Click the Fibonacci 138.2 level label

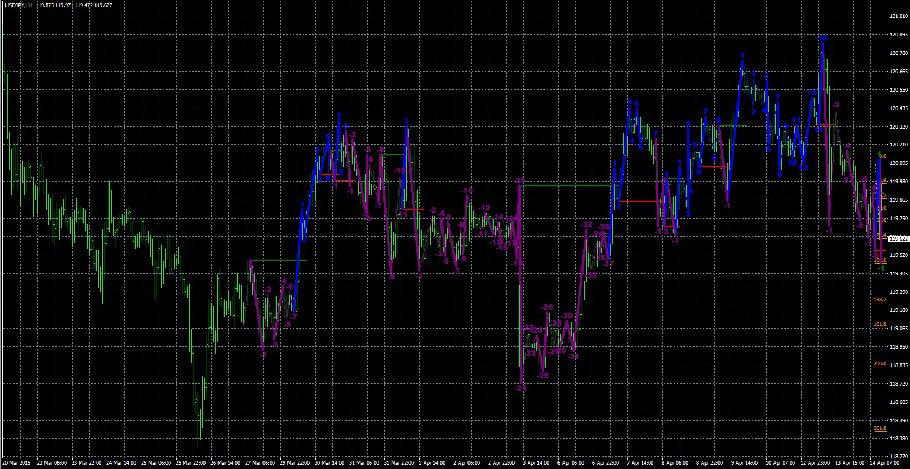coord(880,299)
